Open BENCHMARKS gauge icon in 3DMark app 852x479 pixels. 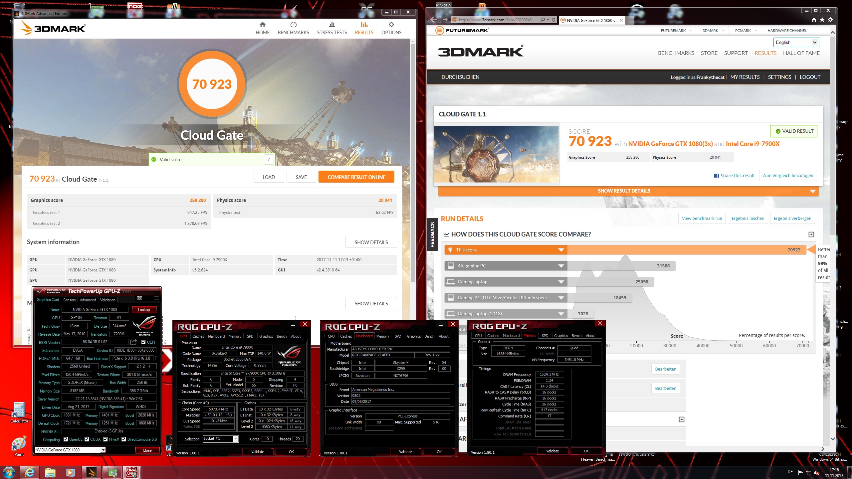tap(293, 25)
